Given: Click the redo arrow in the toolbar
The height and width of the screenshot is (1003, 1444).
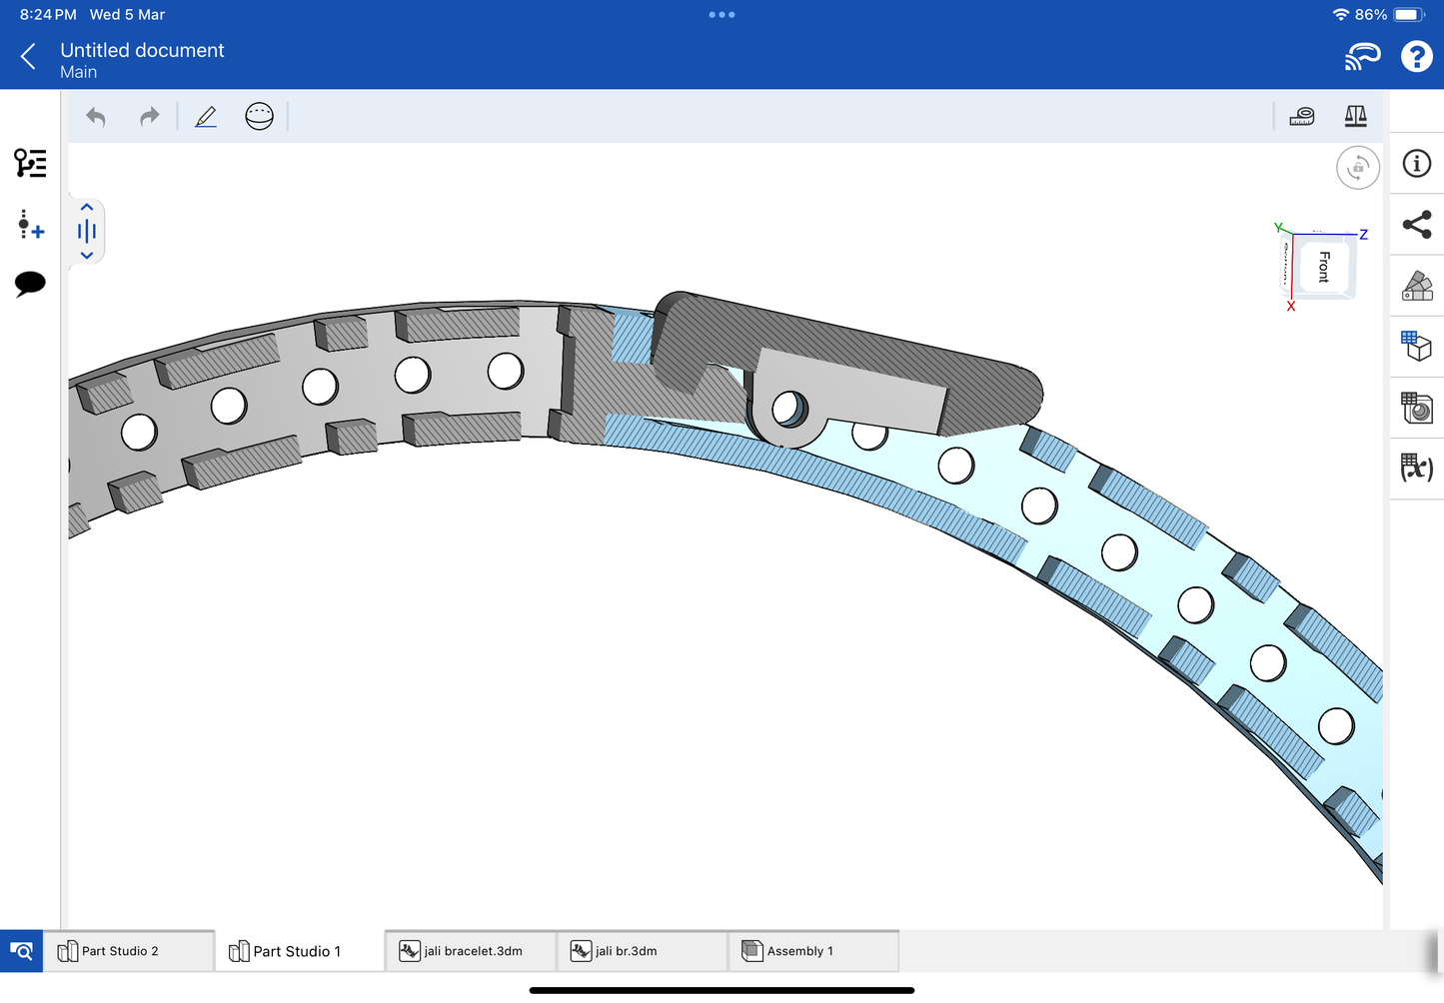Looking at the screenshot, I should pos(149,117).
